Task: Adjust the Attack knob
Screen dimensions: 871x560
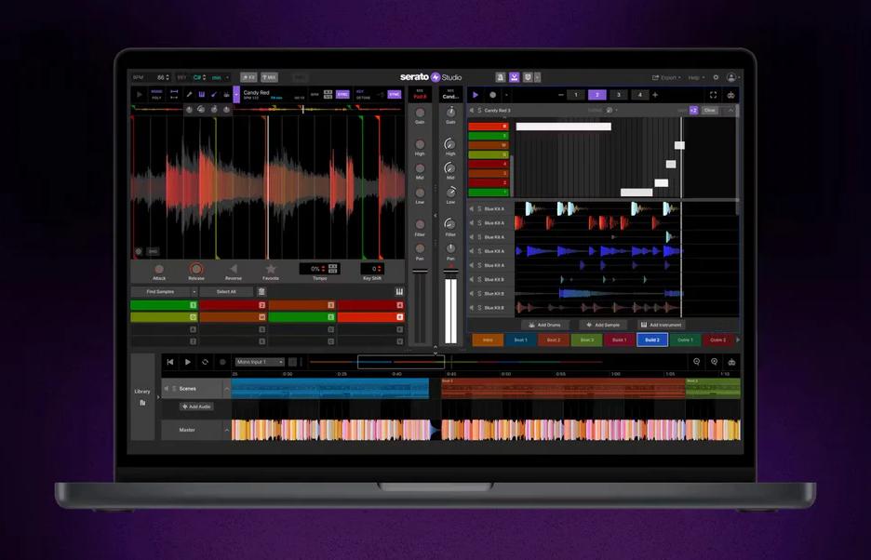Action: 159,269
